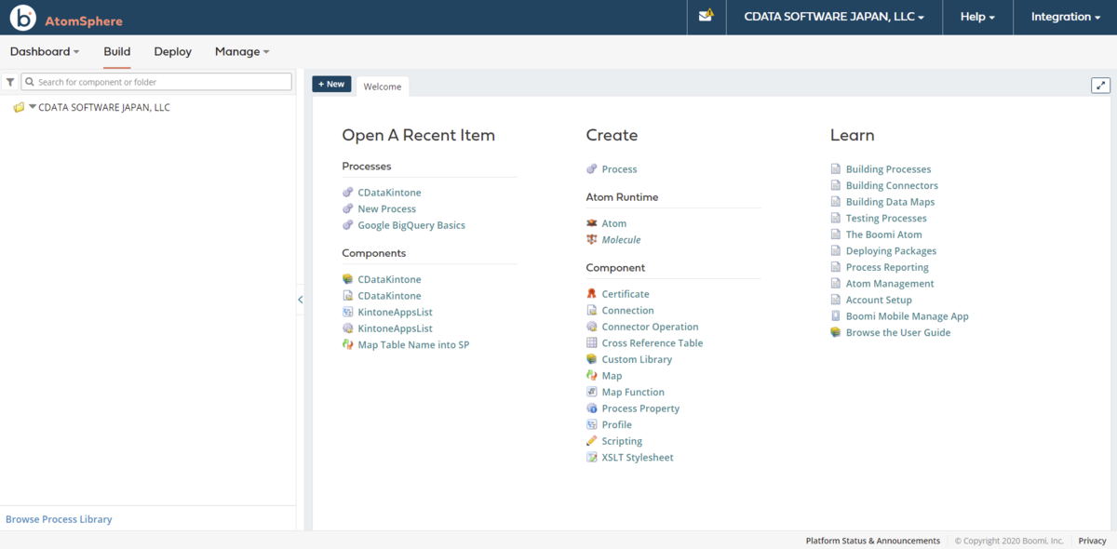Click the Browse the User Guide icon
1117x549 pixels.
tap(836, 332)
